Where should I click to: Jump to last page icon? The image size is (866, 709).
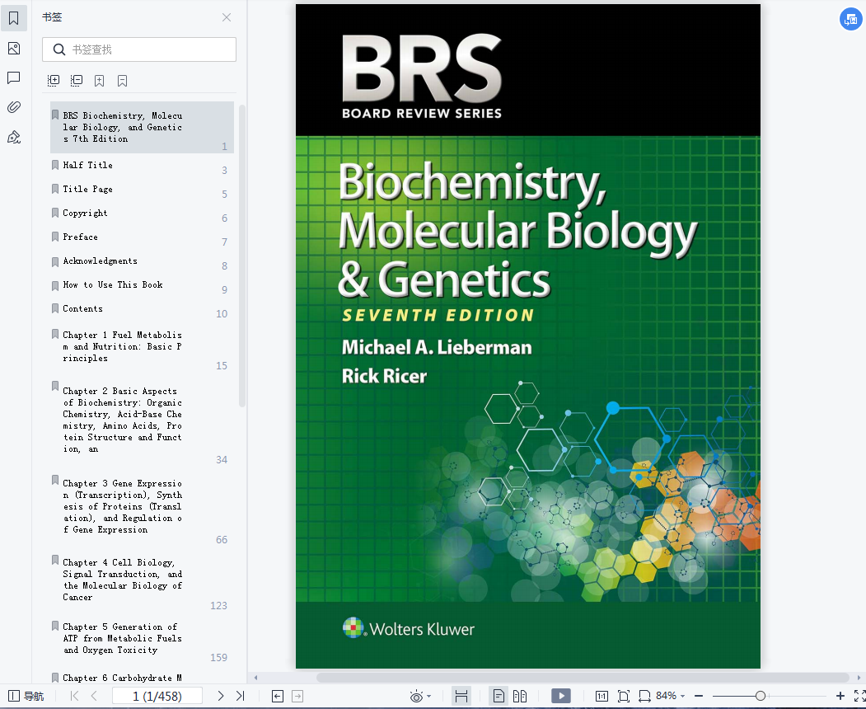point(241,697)
